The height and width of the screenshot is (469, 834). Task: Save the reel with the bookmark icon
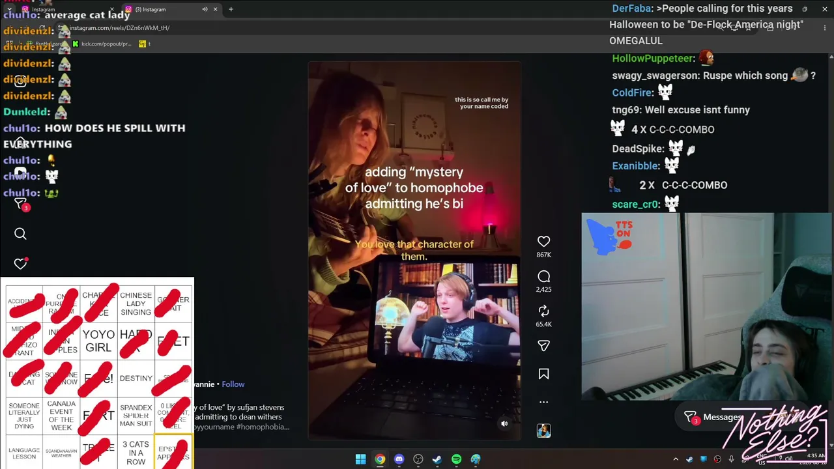point(543,374)
